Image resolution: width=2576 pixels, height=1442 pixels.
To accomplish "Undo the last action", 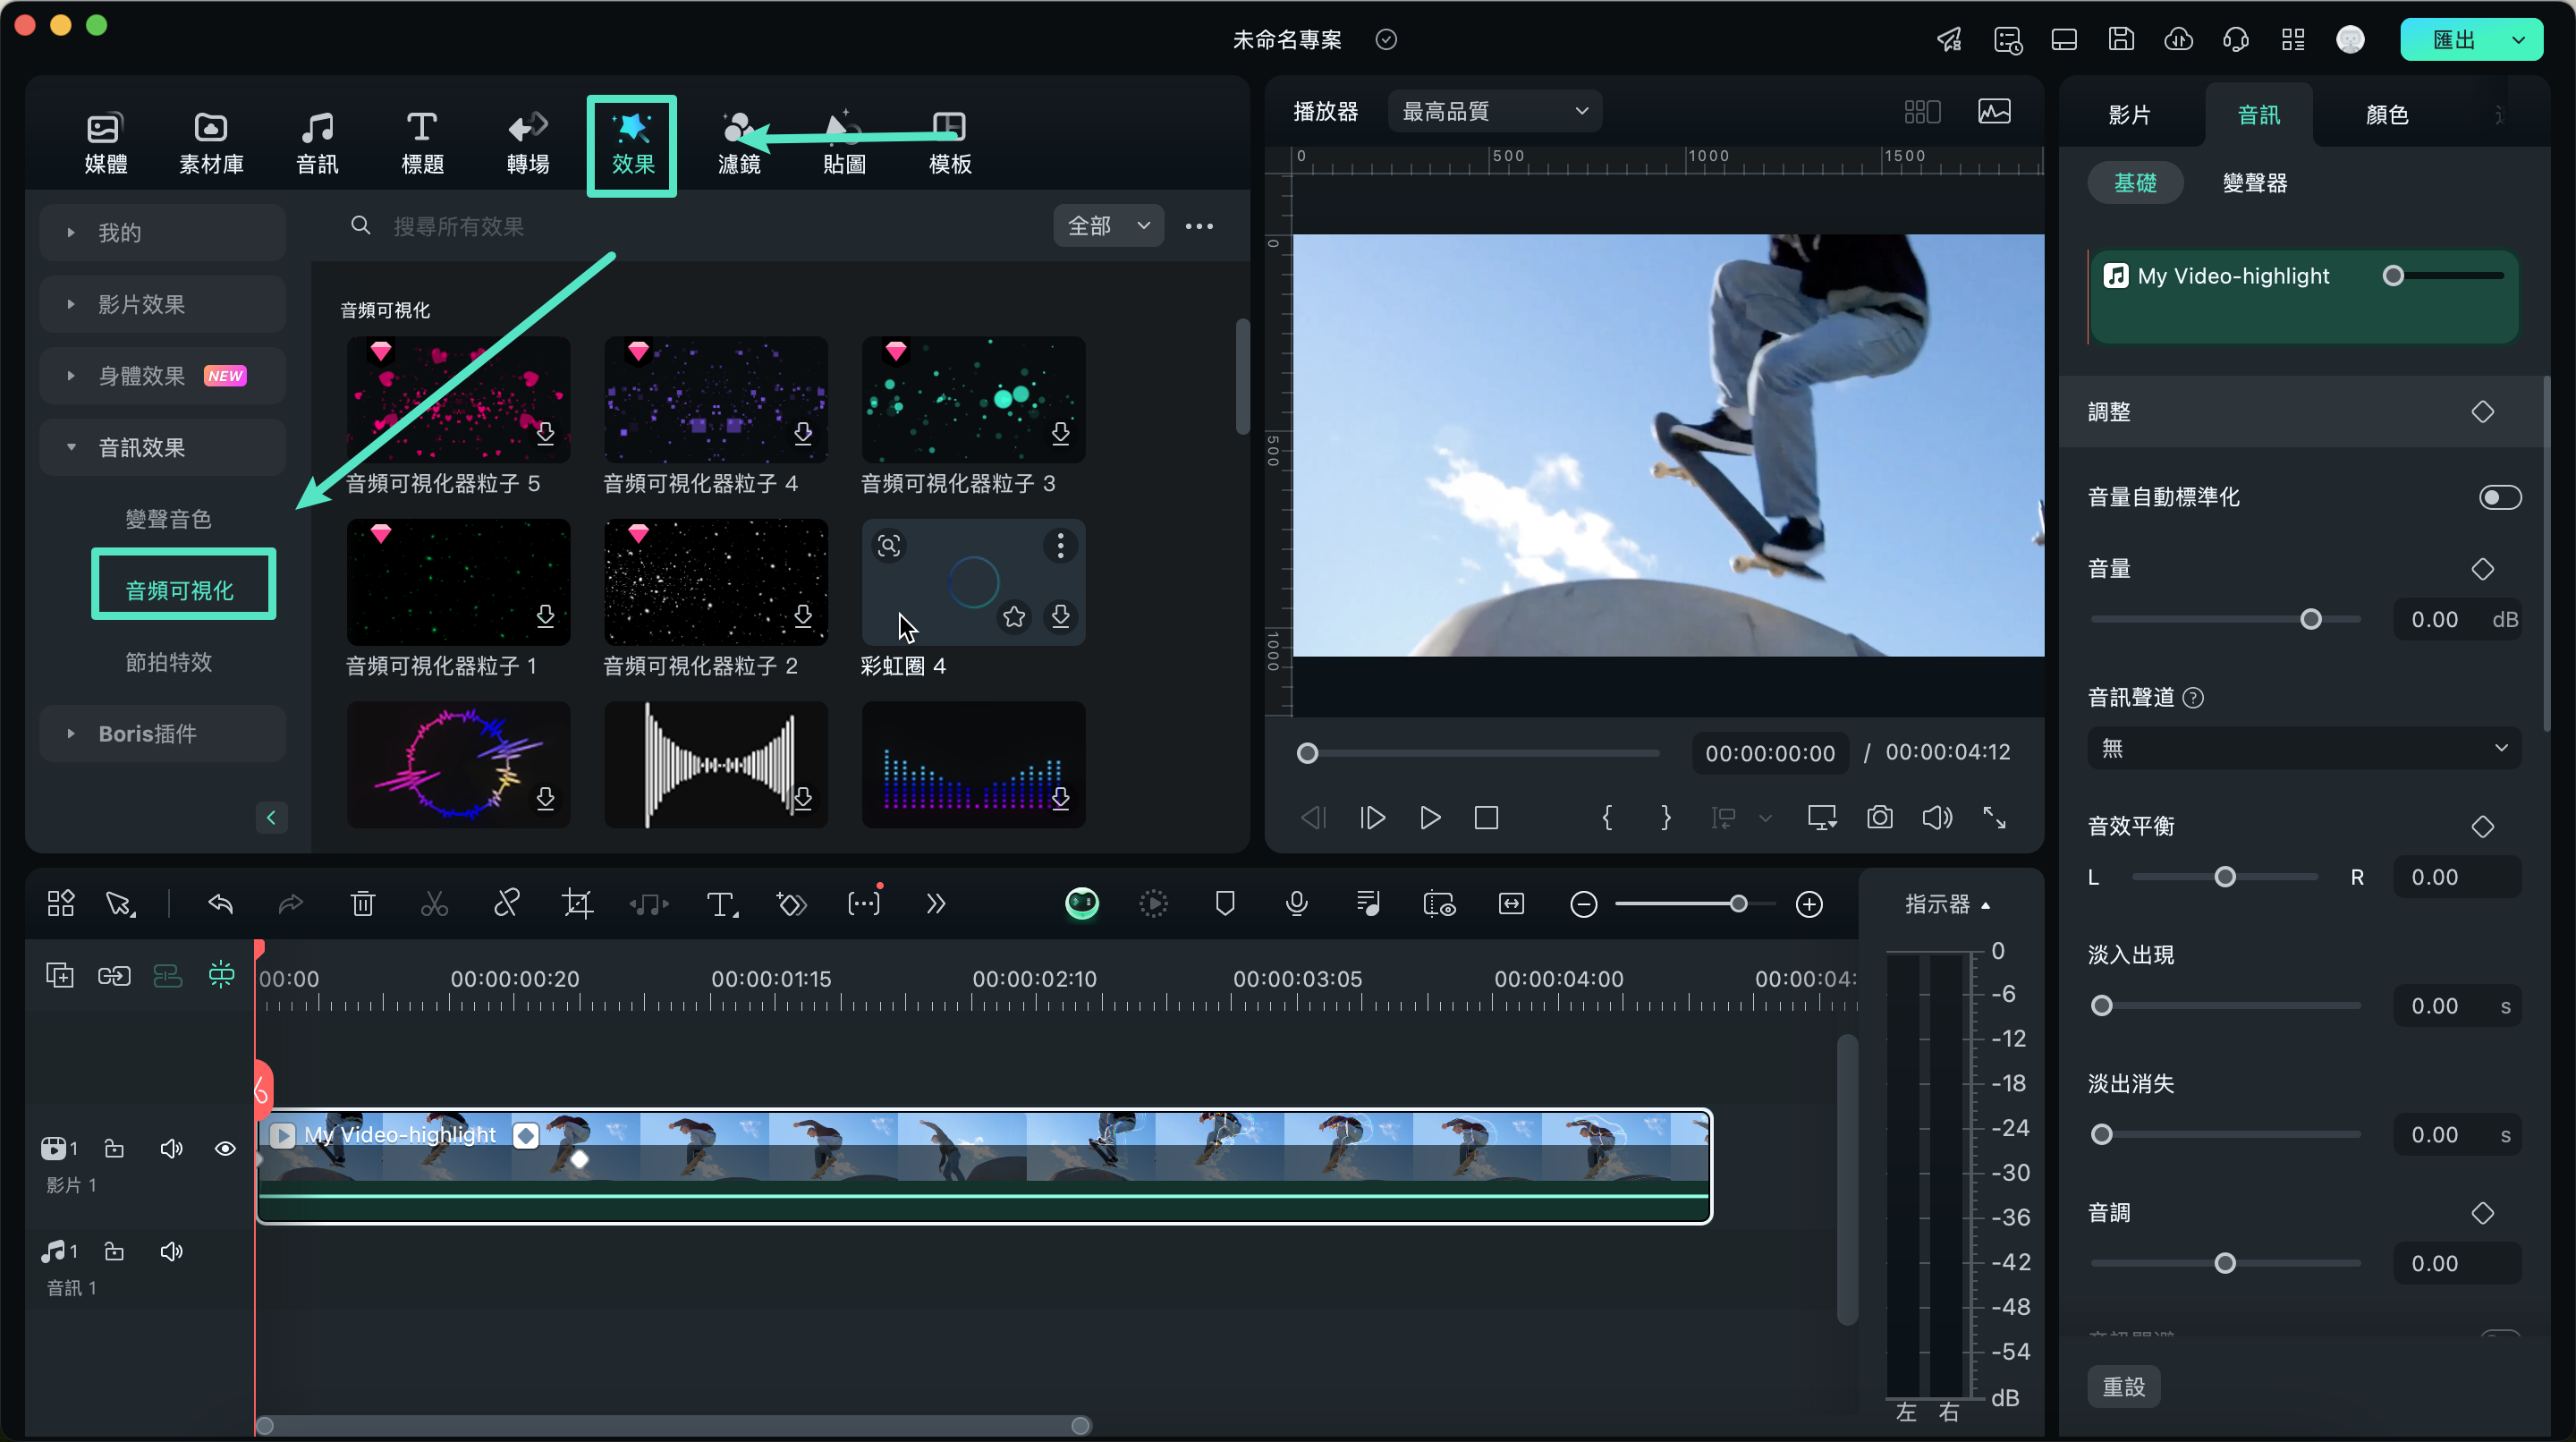I will tap(220, 904).
